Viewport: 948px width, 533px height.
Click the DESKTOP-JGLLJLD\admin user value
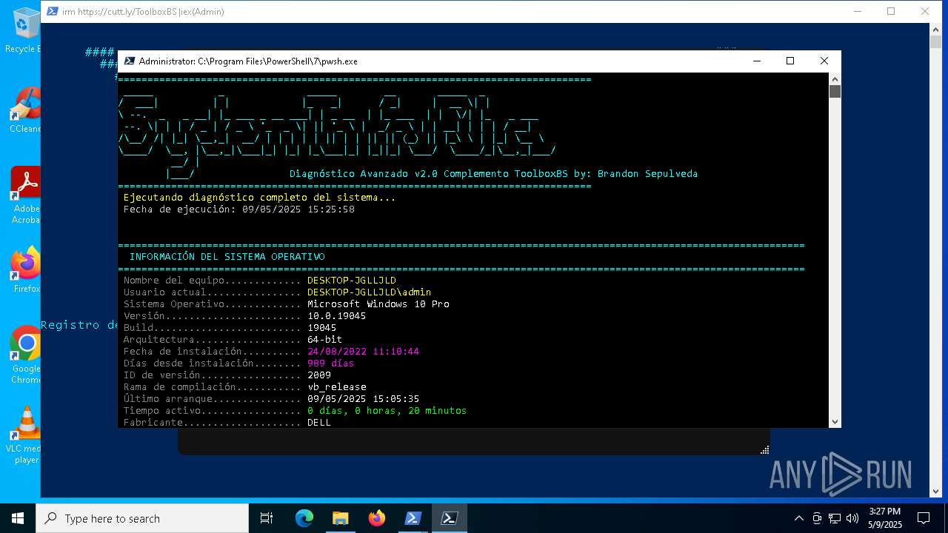click(x=369, y=292)
